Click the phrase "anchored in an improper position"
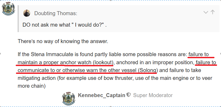Screen dimensions: 221x107 (x=155, y=62)
